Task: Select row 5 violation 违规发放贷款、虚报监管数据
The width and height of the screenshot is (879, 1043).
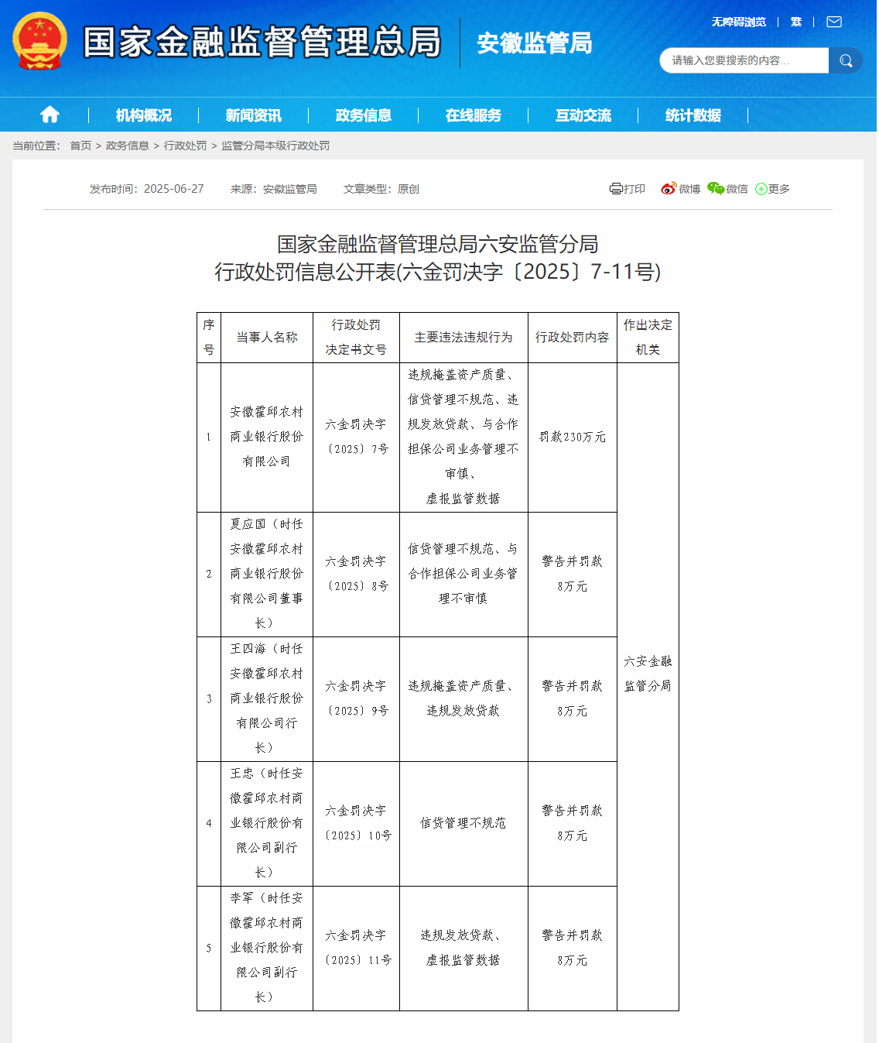Action: (463, 948)
